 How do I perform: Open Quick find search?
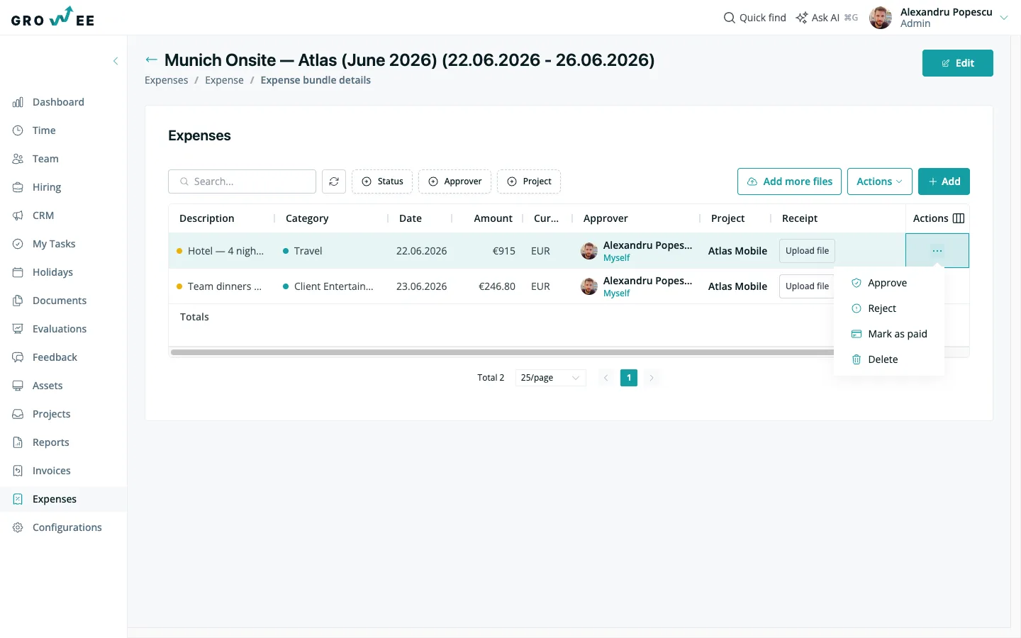pyautogui.click(x=754, y=18)
